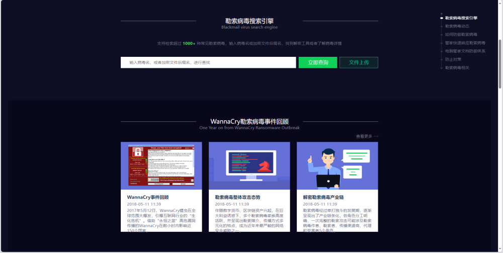Click the active dot marker beside 勒索病毒搜索引擎
This screenshot has width=503, height=253.
click(x=442, y=18)
